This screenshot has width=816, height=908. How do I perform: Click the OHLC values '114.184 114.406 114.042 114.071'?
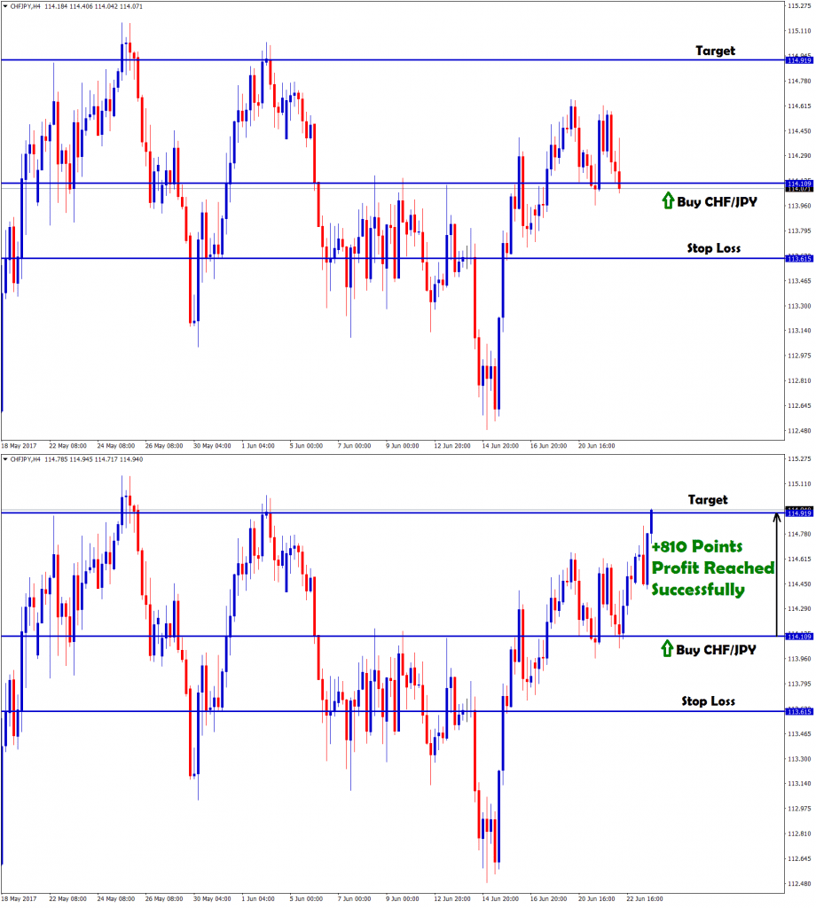93,6
